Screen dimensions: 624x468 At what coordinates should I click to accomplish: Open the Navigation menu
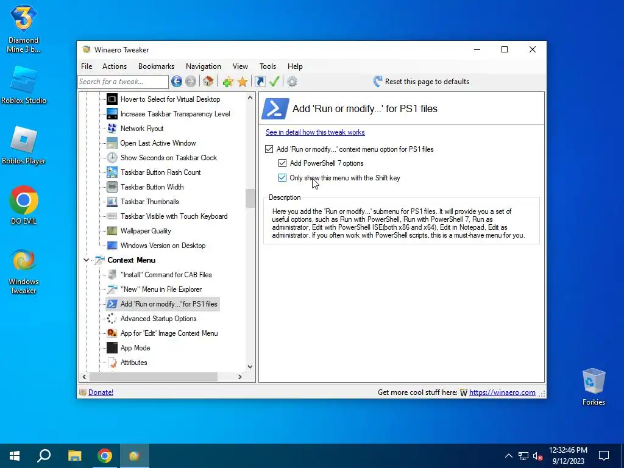point(204,66)
